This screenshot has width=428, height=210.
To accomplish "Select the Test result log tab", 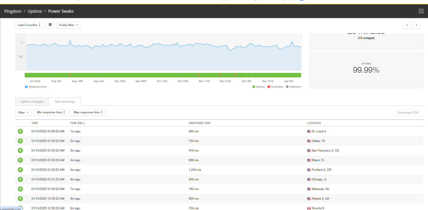I will [64, 102].
